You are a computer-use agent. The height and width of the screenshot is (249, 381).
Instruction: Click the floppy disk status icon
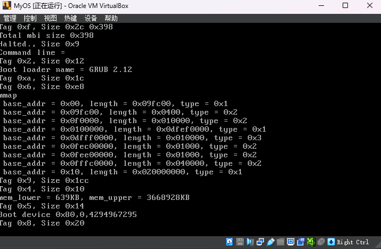tap(240, 242)
